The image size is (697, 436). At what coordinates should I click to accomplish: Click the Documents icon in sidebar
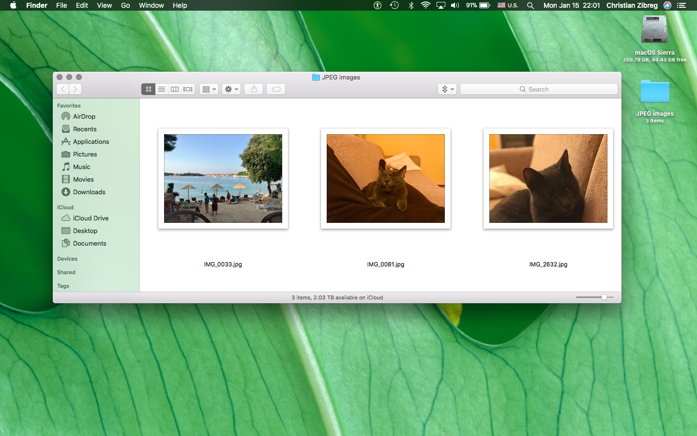point(66,243)
